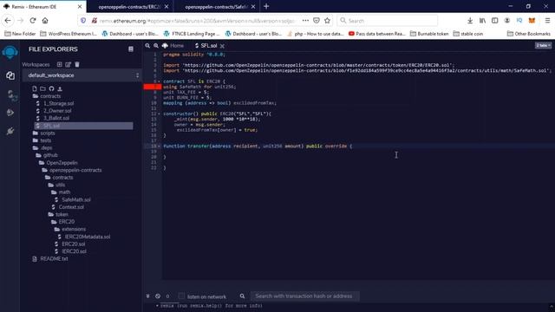This screenshot has width=555, height=312.
Task: Open the Firefox library icon
Action: click(x=482, y=21)
